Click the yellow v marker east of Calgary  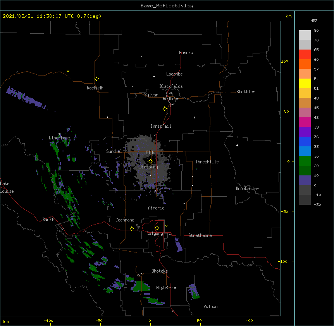tap(166, 226)
